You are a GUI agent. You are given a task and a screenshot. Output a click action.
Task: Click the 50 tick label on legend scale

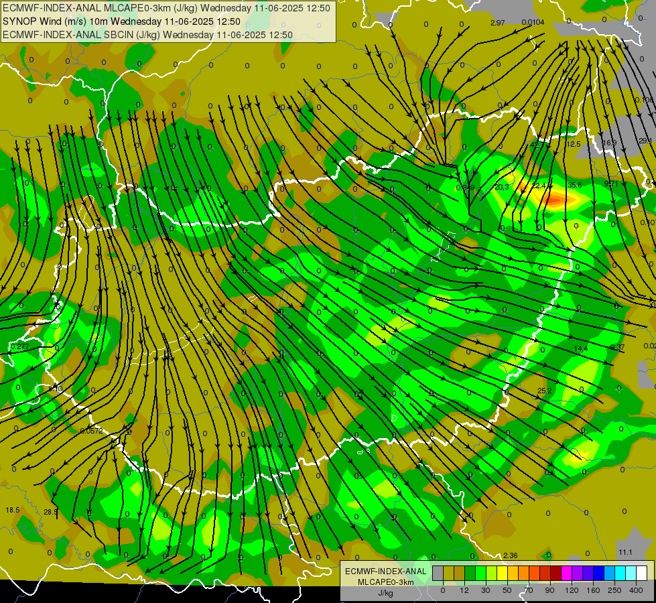[507, 590]
